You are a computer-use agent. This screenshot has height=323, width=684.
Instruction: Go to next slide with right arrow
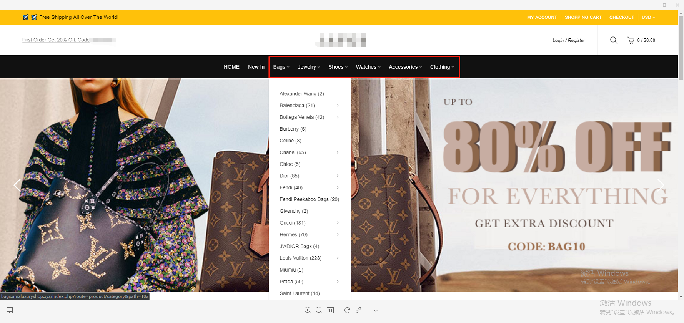661,185
